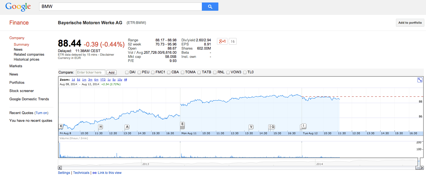Image resolution: width=426 pixels, height=178 pixels.
Task: Check the RNL comparison checkbox
Action: (x=215, y=72)
